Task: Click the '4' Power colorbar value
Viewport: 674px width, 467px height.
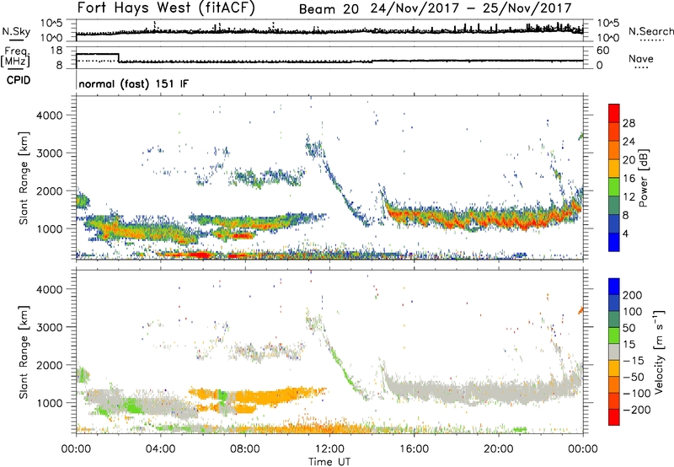Action: (x=625, y=233)
